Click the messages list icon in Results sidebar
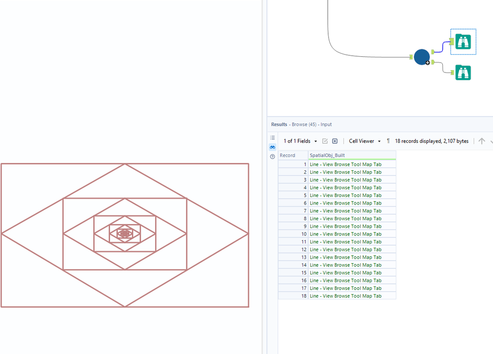Image resolution: width=493 pixels, height=354 pixels. click(x=272, y=138)
